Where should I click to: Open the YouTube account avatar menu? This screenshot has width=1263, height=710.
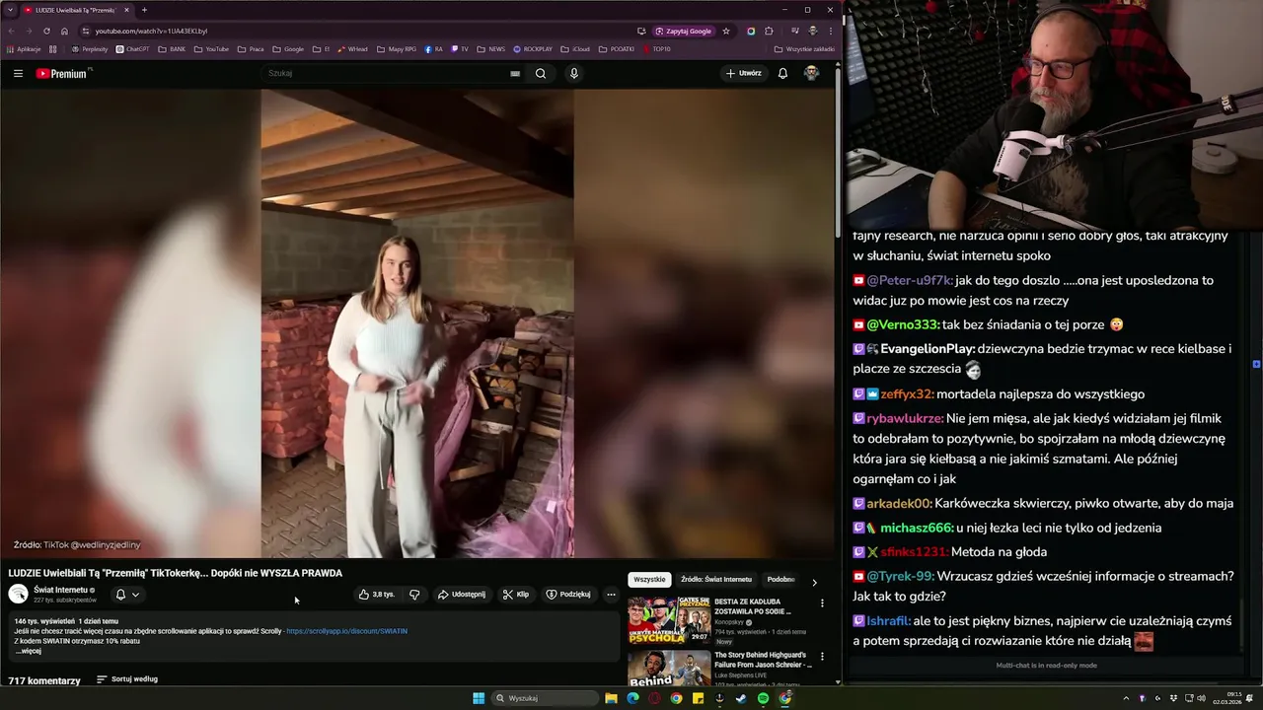[811, 73]
